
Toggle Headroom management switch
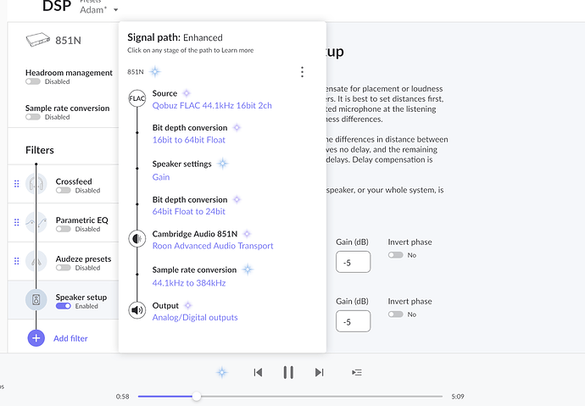[33, 81]
